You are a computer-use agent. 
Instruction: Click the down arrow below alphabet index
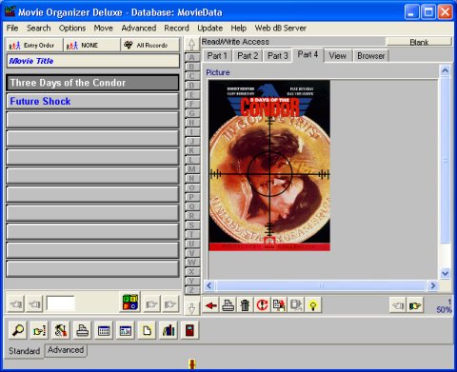(x=191, y=307)
